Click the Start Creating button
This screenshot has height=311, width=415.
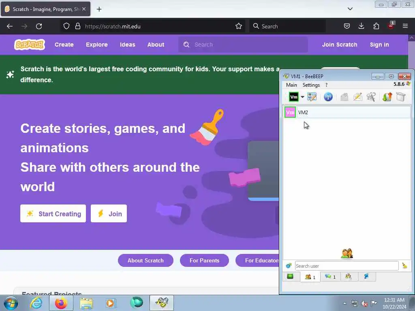[x=53, y=213]
